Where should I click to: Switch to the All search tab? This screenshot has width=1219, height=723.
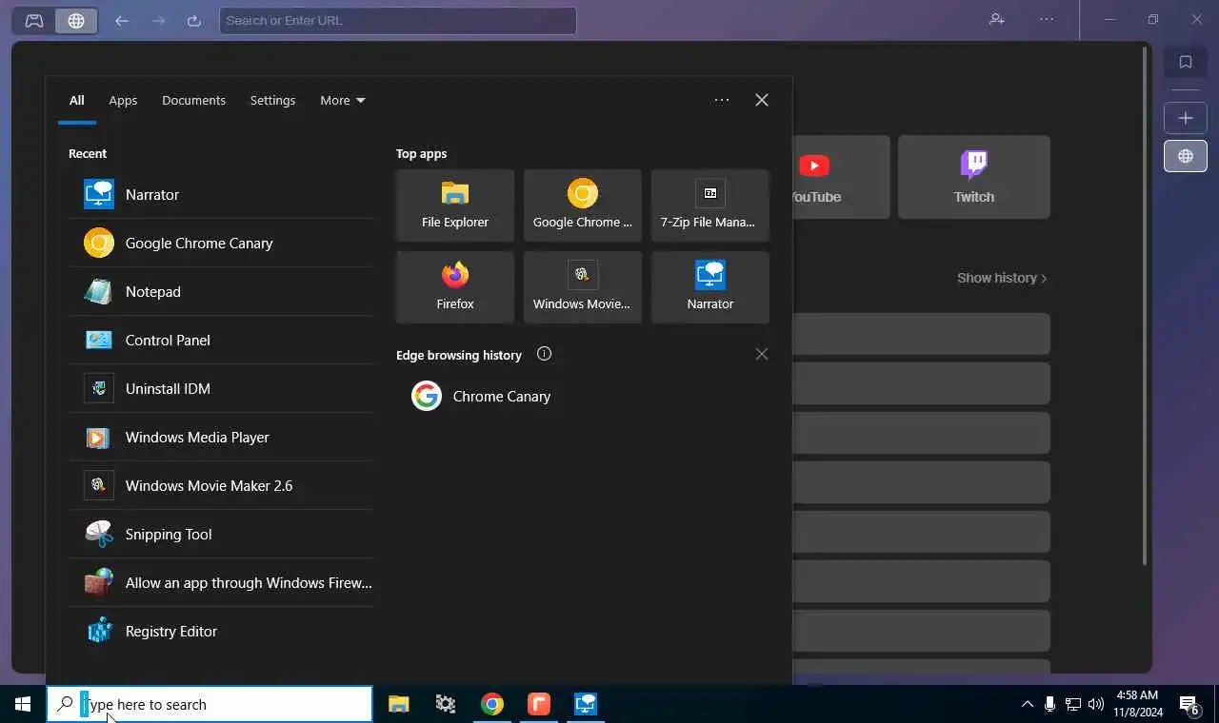coord(77,100)
